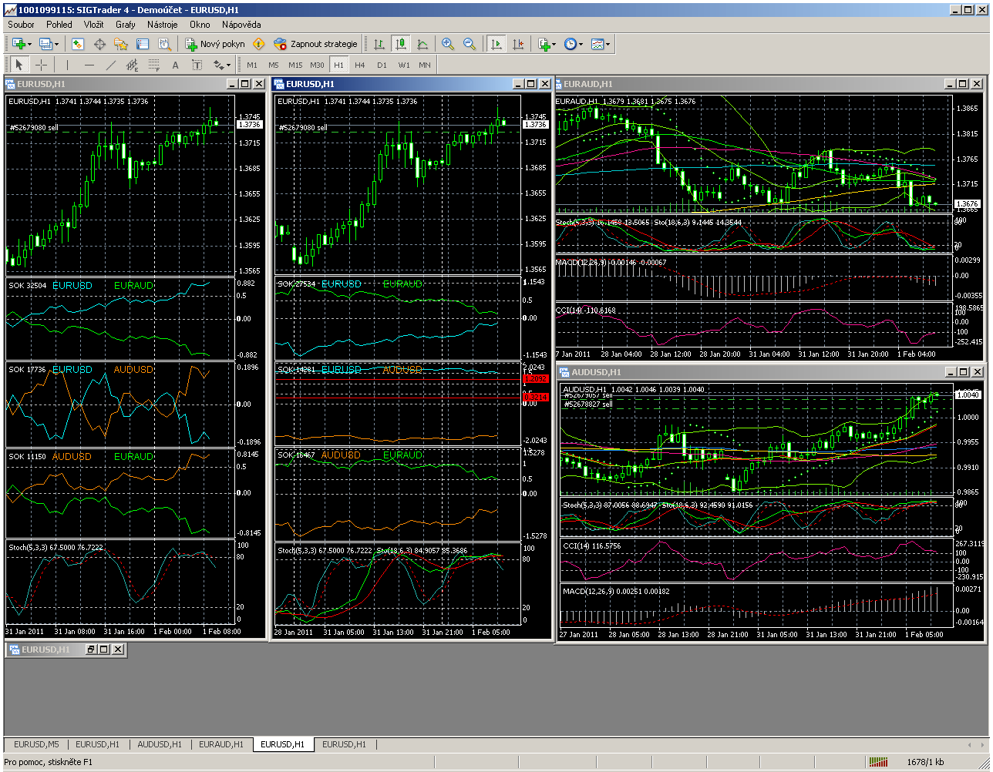Click the zoom in magnifier icon
The height and width of the screenshot is (772, 993).
click(447, 44)
